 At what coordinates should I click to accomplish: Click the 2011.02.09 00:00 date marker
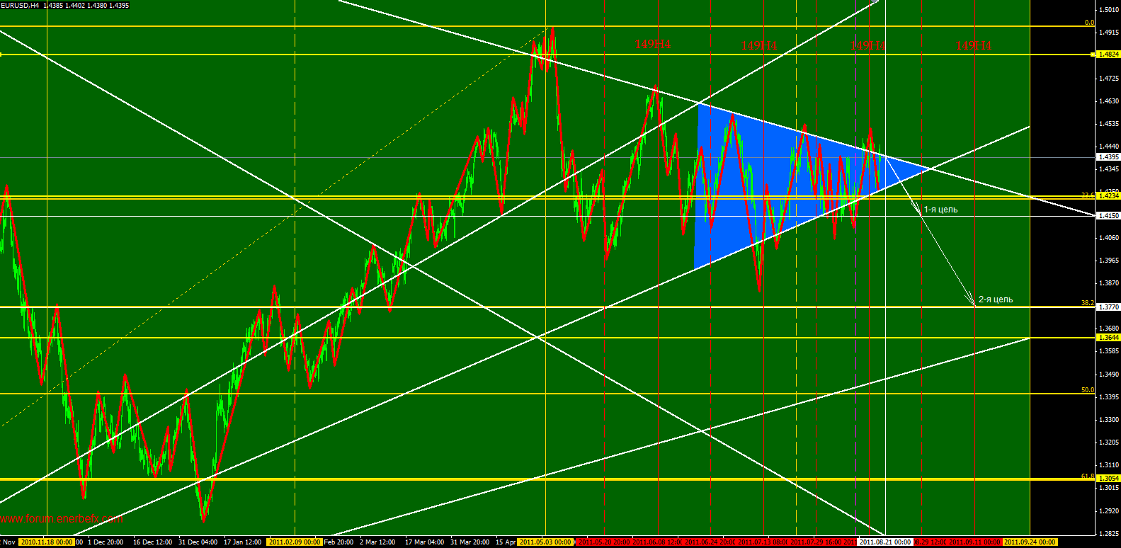[x=295, y=542]
